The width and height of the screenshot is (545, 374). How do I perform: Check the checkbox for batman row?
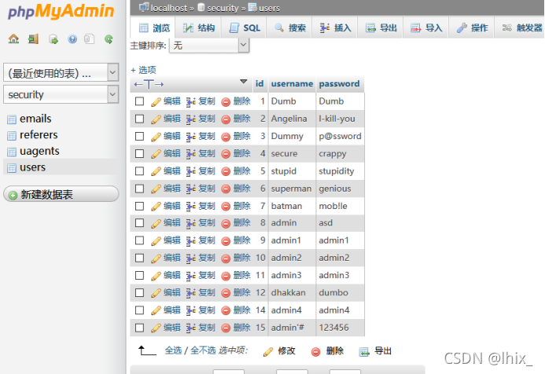(139, 206)
